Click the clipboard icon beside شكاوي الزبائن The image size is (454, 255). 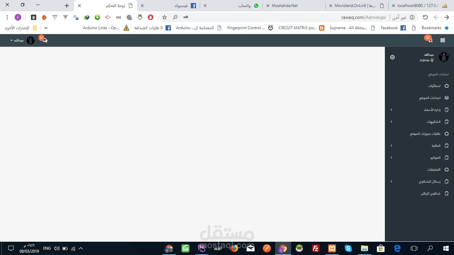pos(446,194)
